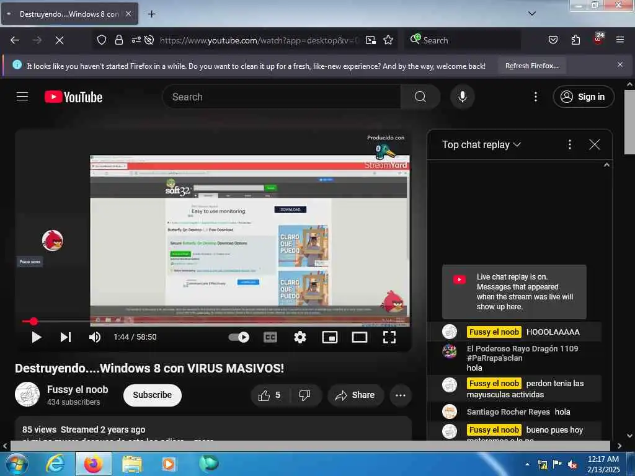Viewport: 635px width, 476px height.
Task: Like this video
Action: [x=270, y=395]
